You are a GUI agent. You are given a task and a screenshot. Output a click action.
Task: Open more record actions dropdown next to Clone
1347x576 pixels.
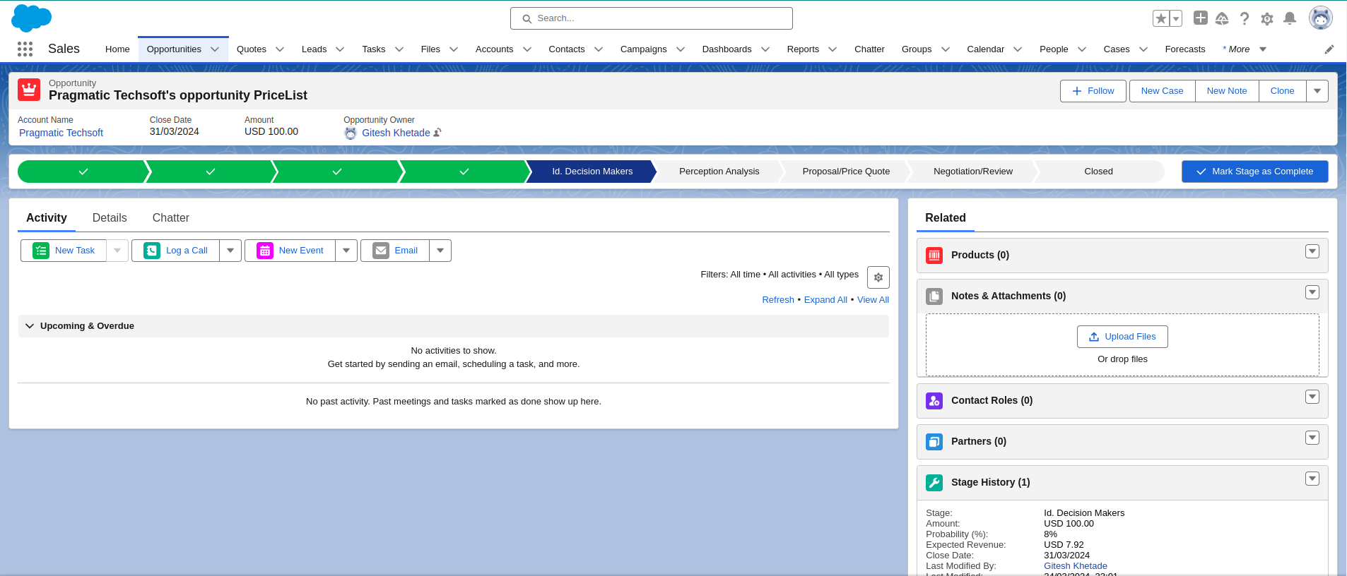[x=1317, y=91]
